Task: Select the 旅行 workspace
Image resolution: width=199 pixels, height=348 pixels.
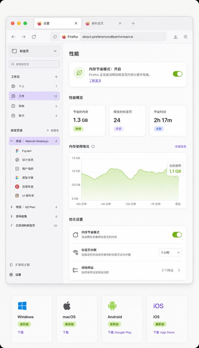Action: pyautogui.click(x=34, y=116)
